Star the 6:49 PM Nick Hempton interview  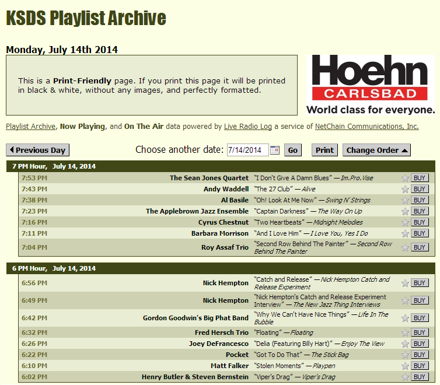[405, 300]
